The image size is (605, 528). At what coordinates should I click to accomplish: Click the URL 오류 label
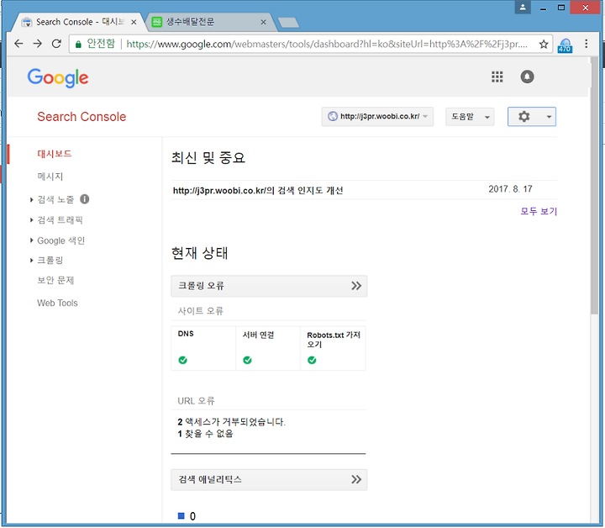tap(196, 401)
